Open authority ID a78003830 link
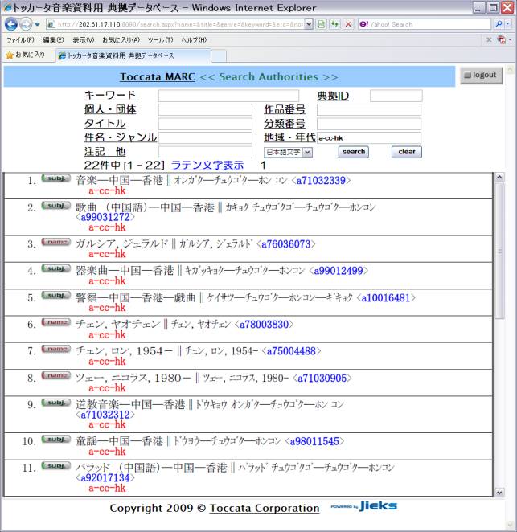This screenshot has width=517, height=532. [265, 325]
